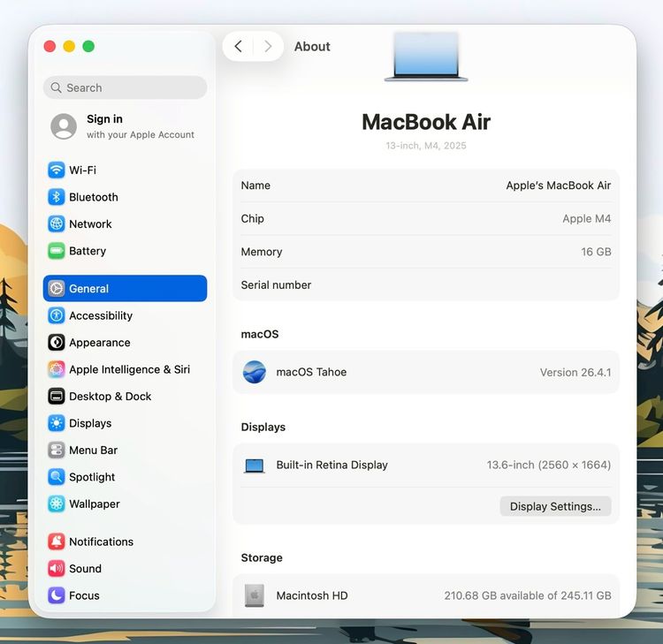Click the 13-inch, M4, 2025 subtitle

click(426, 146)
